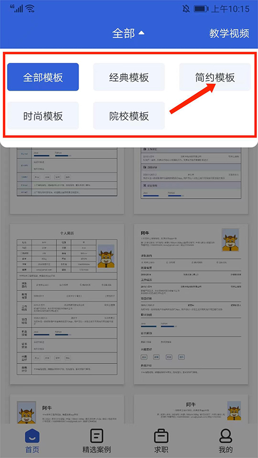Open 精选案例 document icon in bottom bar
Image resolution: width=258 pixels, height=458 pixels.
click(97, 436)
